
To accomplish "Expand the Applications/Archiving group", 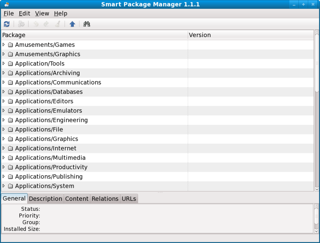I will pos(4,73).
